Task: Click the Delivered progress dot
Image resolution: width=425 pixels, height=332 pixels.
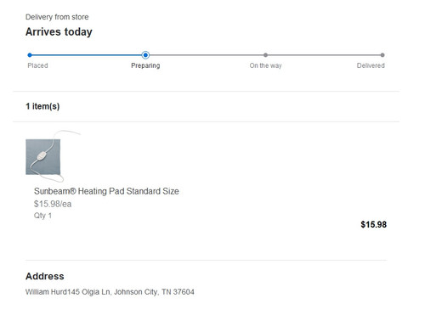Action: point(382,55)
